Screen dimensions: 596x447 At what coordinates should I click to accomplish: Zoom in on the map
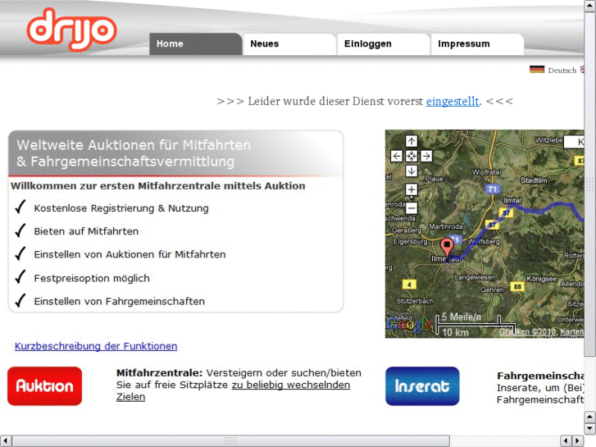[412, 190]
